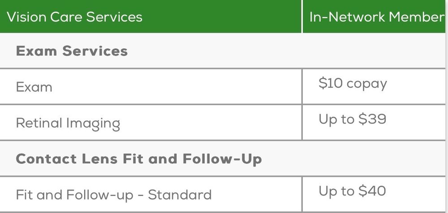This screenshot has height=213, width=448.
Task: Click the word "Services" in Exam Services
Action: point(95,51)
